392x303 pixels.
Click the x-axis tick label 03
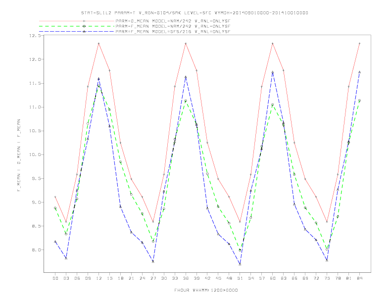click(66, 278)
